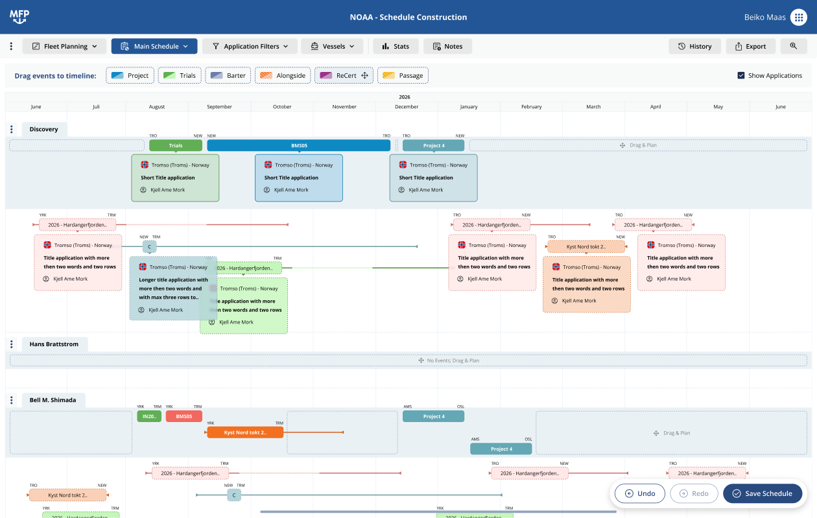
Task: Open the Main Schedule dropdown
Action: tap(154, 46)
